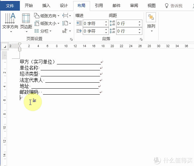The height and width of the screenshot is (166, 194).
Task: Click the text 邮政编码
Action: [29, 92]
